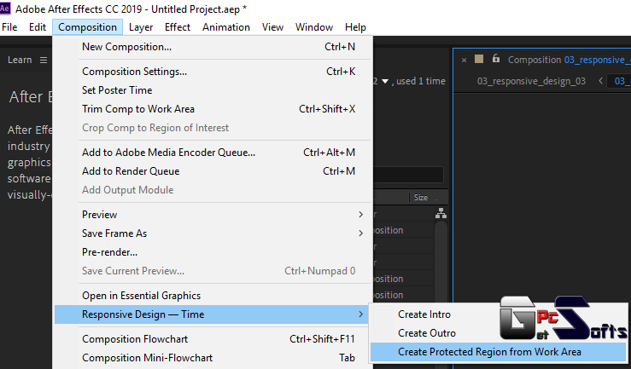631x369 pixels.
Task: Select Composition Mini-Flowchart
Action: (x=213, y=358)
